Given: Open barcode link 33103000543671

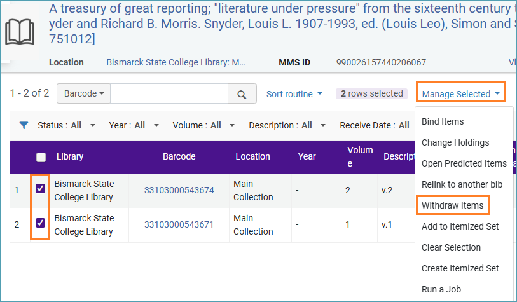Looking at the screenshot, I should pyautogui.click(x=179, y=224).
